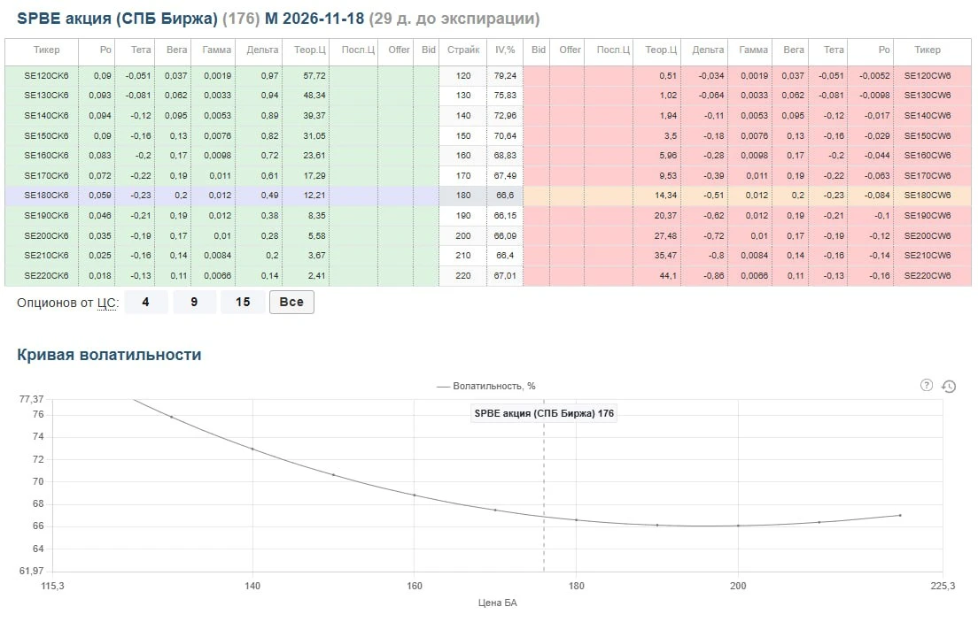The height and width of the screenshot is (622, 978).
Task: Show 9 options from central strike
Action: (x=194, y=303)
